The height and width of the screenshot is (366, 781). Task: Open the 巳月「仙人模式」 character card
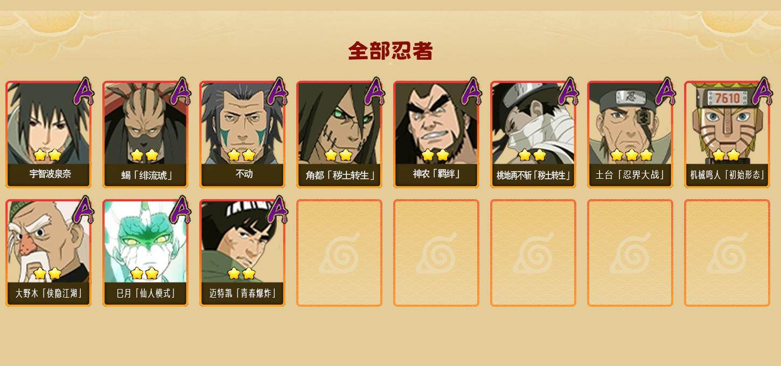tap(145, 252)
